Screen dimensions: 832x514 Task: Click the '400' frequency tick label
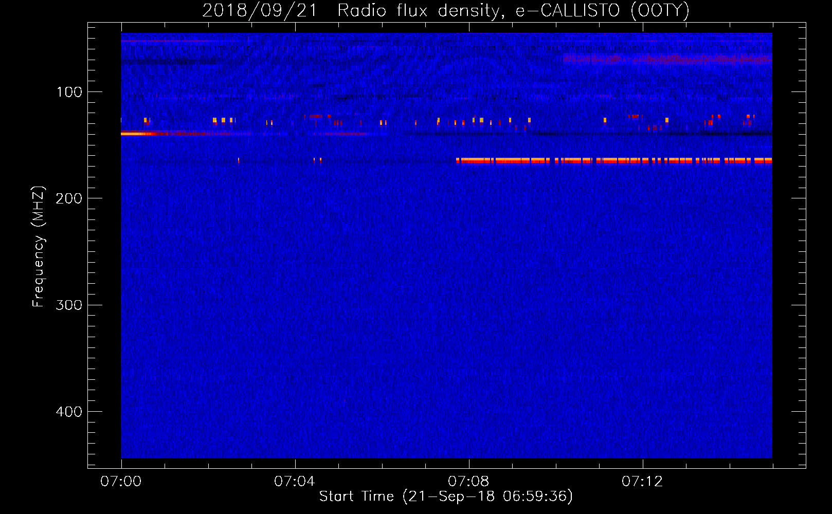point(69,412)
